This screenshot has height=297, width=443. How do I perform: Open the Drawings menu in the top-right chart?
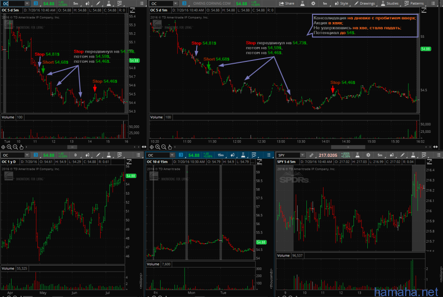(x=365, y=3)
